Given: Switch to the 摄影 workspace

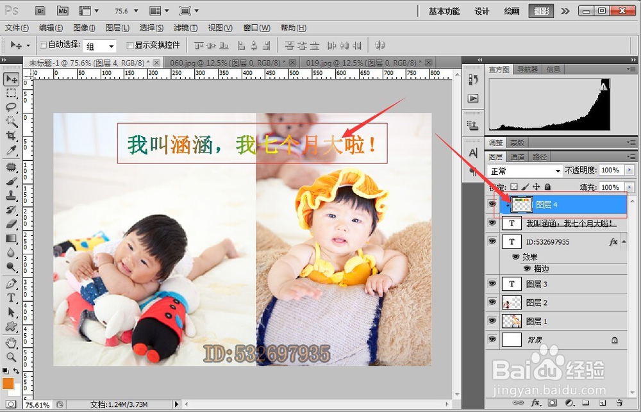Looking at the screenshot, I should coord(542,10).
